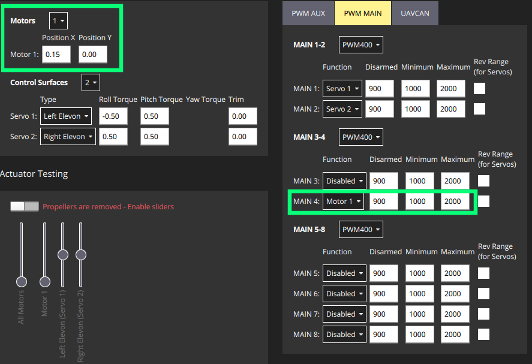The height and width of the screenshot is (364, 532).
Task: Click MAIN 8 Maximum value field
Action: [455, 334]
